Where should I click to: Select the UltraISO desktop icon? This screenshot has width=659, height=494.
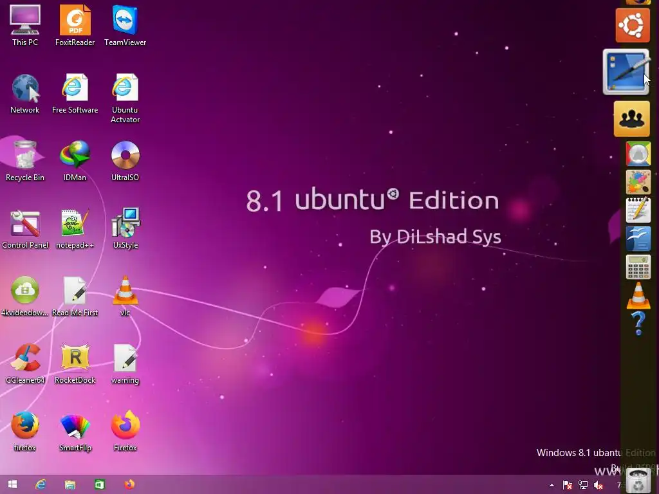point(125,161)
